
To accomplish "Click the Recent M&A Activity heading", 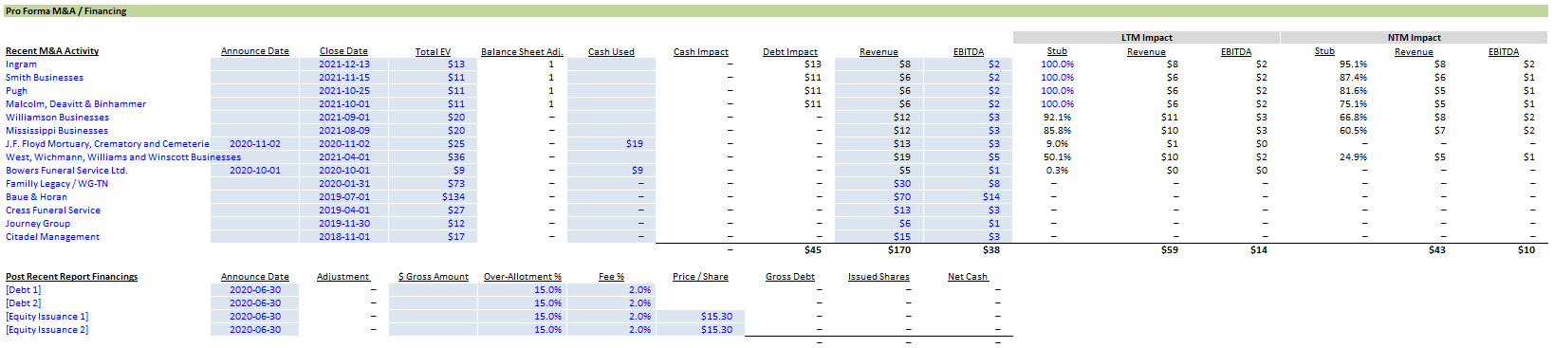I will [52, 51].
